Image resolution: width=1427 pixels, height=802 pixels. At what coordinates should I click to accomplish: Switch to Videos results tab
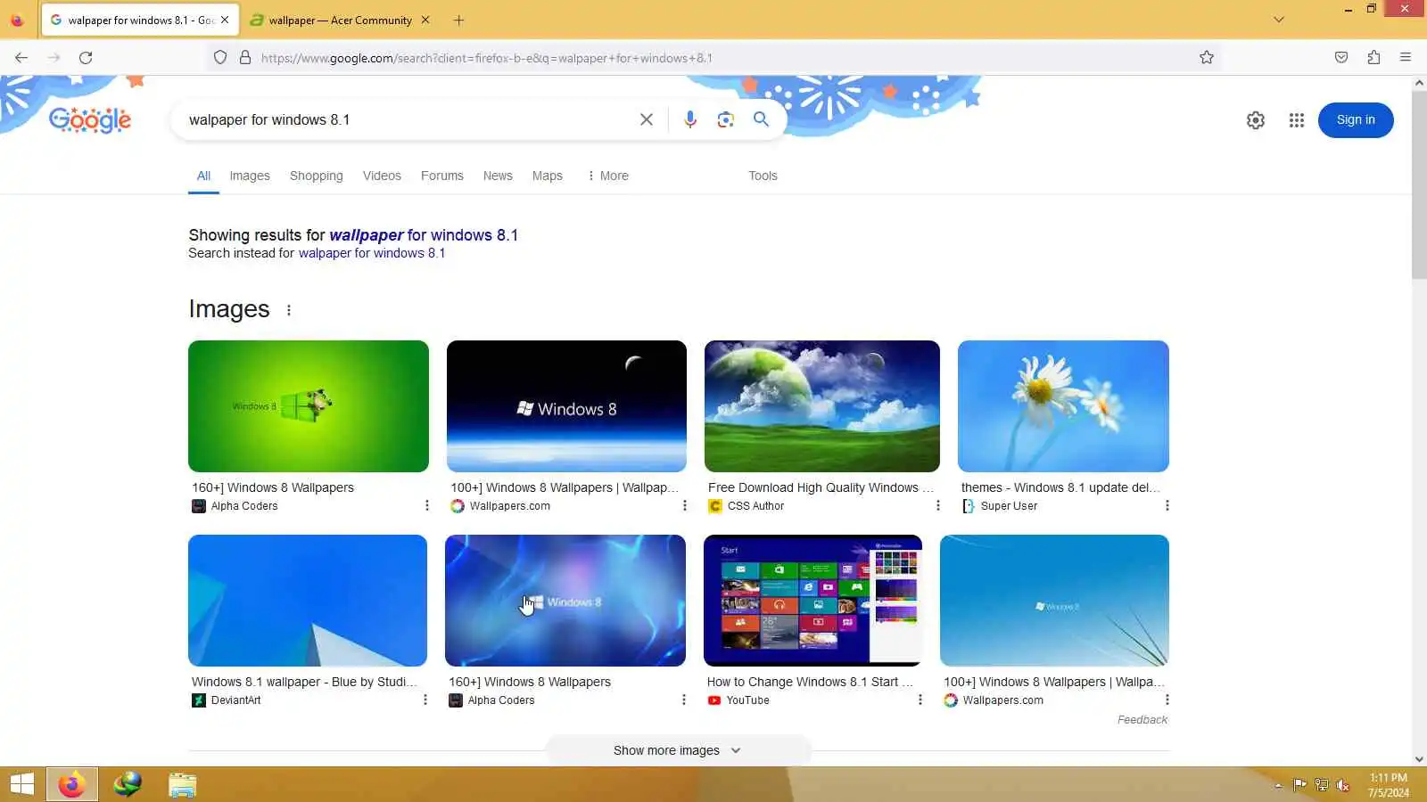[382, 176]
